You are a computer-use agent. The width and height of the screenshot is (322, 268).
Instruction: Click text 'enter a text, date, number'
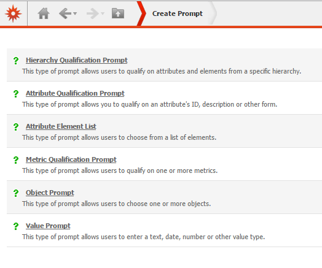pos(166,237)
